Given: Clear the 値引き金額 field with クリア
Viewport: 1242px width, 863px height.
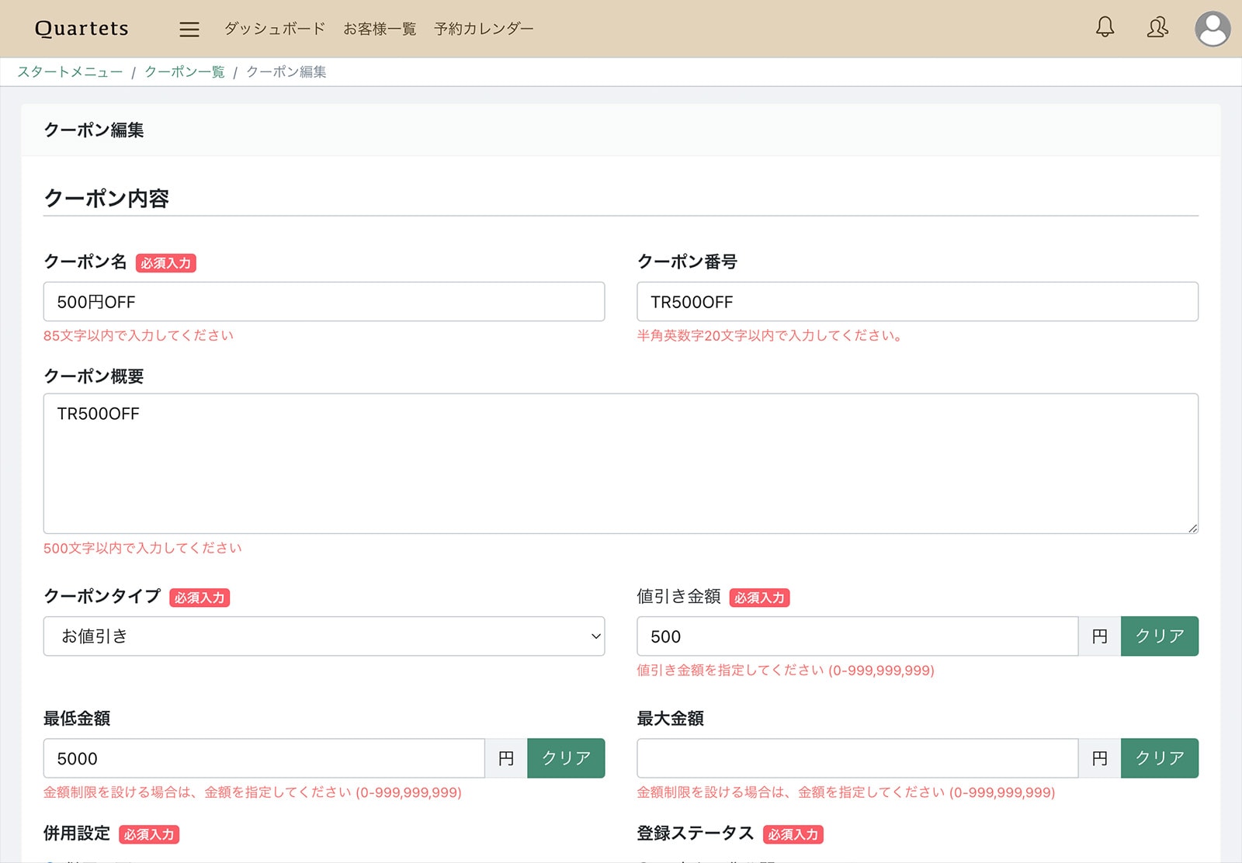Looking at the screenshot, I should [1159, 636].
